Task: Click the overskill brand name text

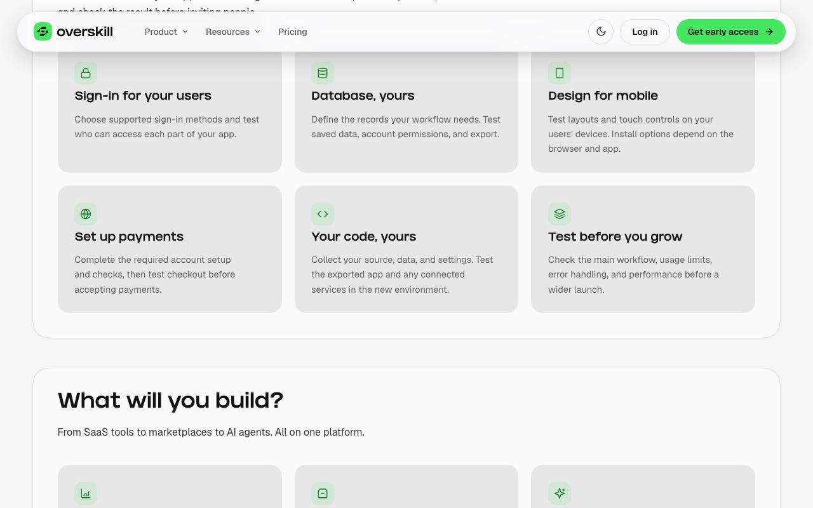Action: click(84, 32)
